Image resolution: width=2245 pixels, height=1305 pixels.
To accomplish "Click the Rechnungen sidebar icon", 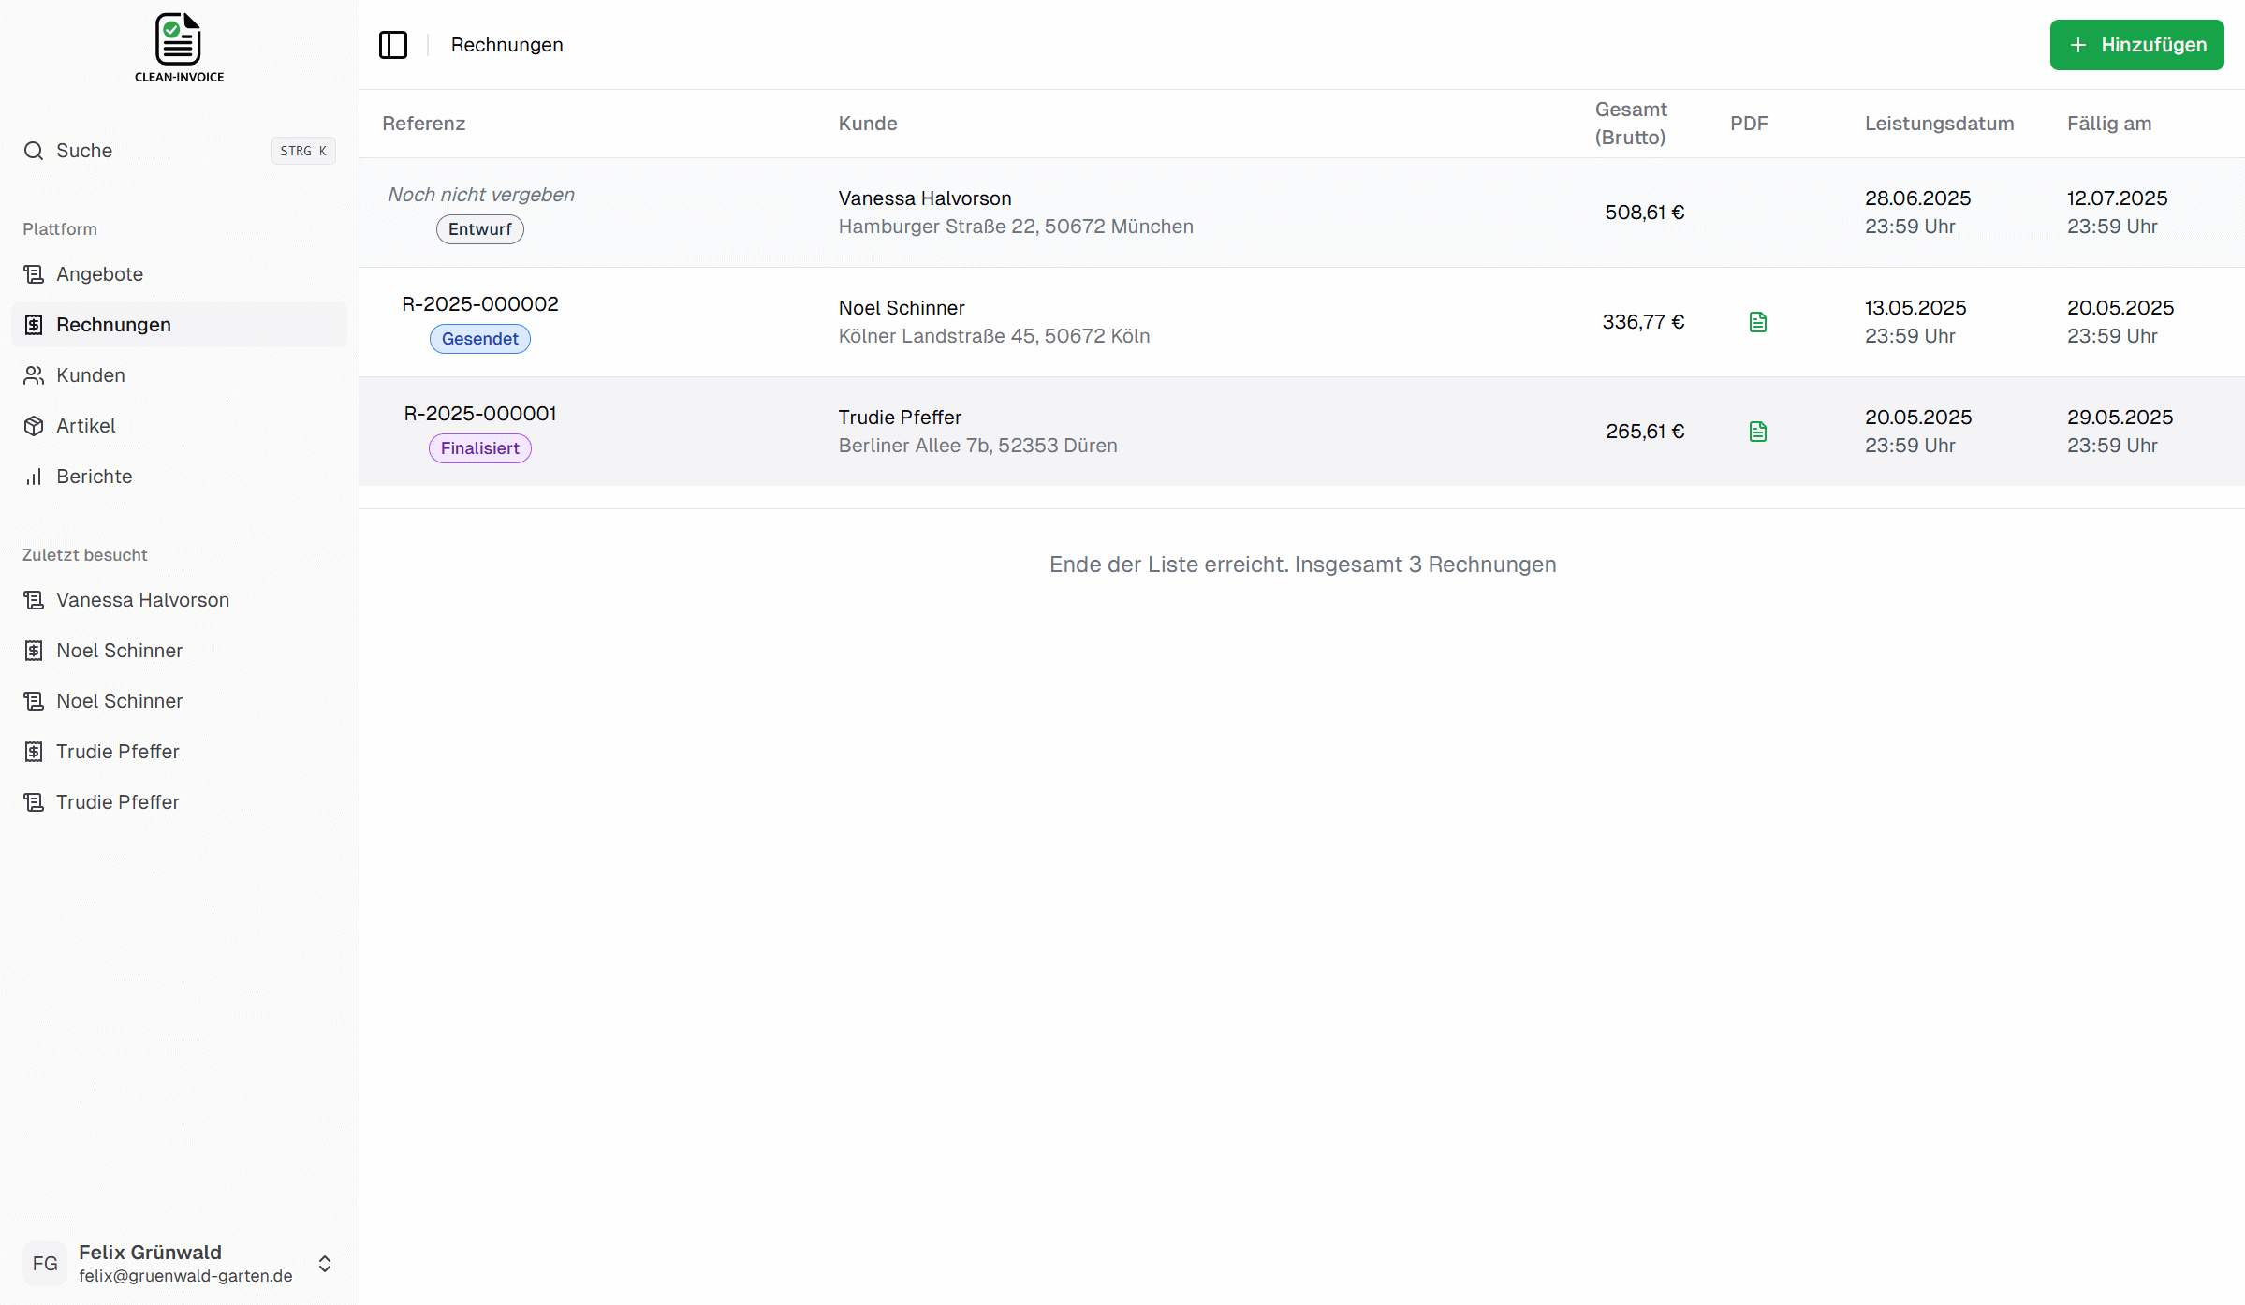I will coord(34,325).
